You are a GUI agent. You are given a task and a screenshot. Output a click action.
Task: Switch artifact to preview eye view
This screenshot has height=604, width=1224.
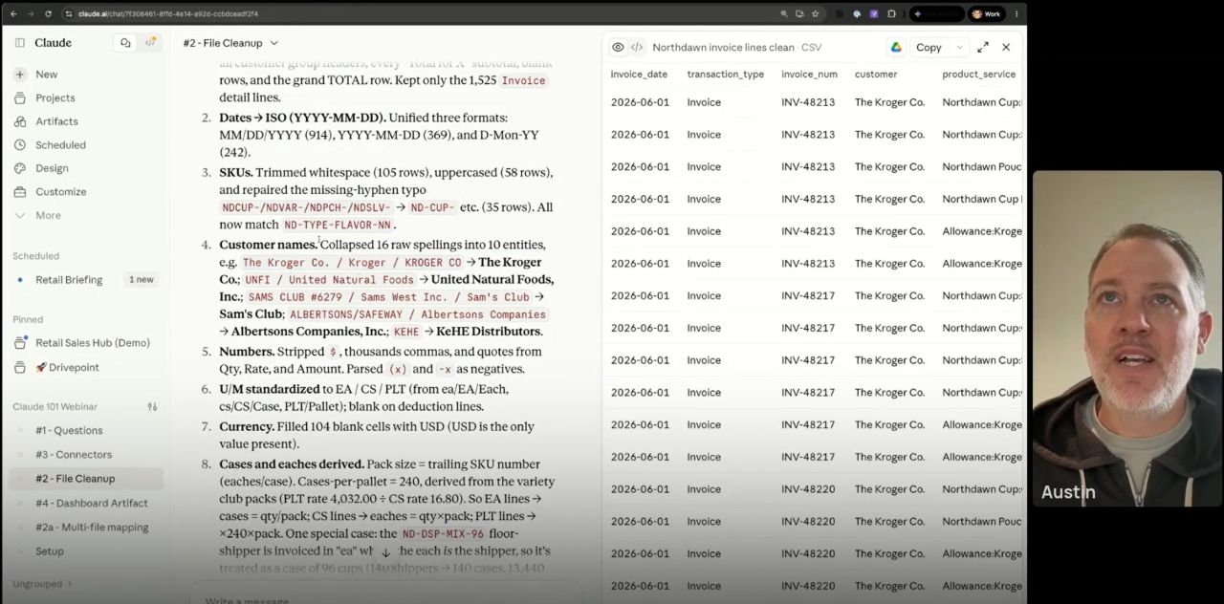(618, 47)
